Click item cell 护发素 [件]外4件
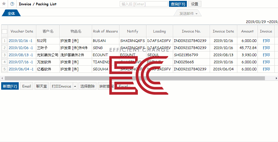The image size is (278, 142). 76,48
